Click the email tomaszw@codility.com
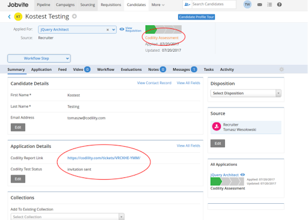The height and width of the screenshot is (220, 308). [x=86, y=118]
